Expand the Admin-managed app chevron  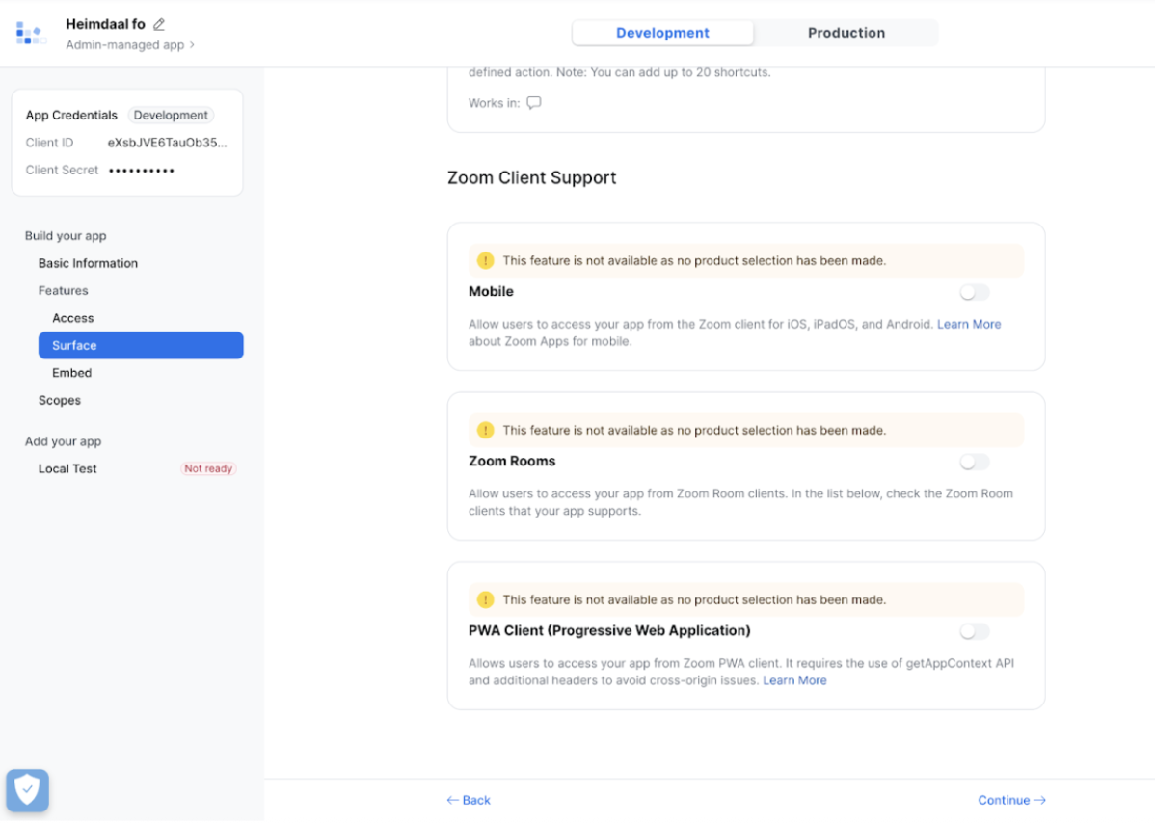(192, 45)
